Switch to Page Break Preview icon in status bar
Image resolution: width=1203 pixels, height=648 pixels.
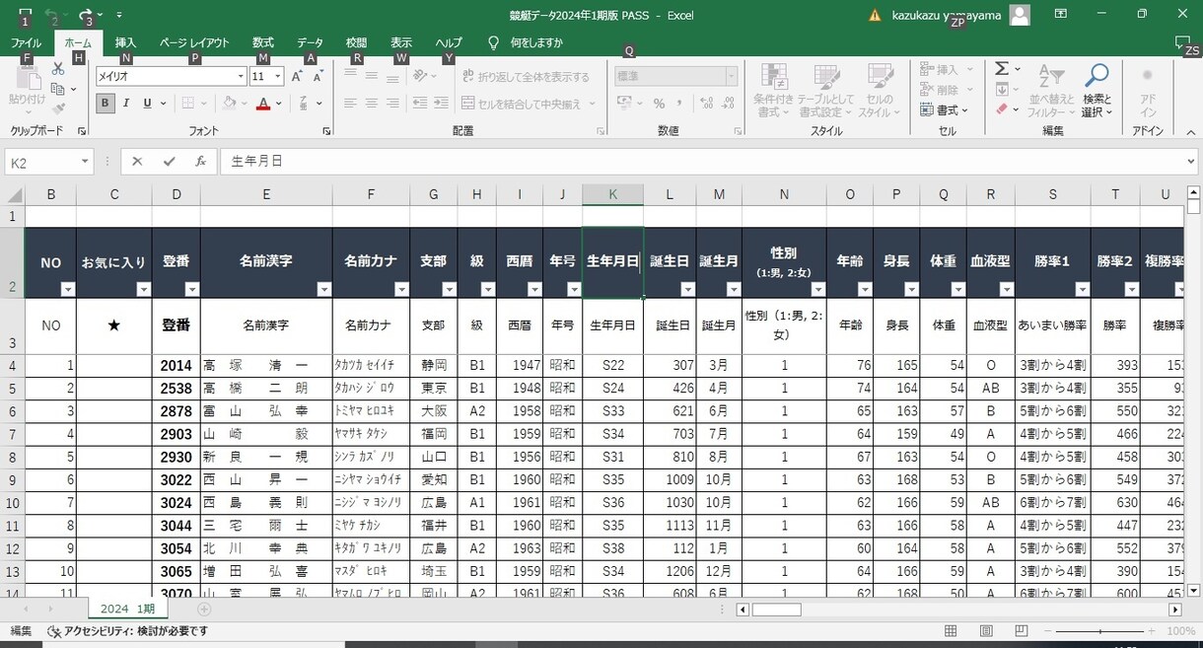point(1020,631)
